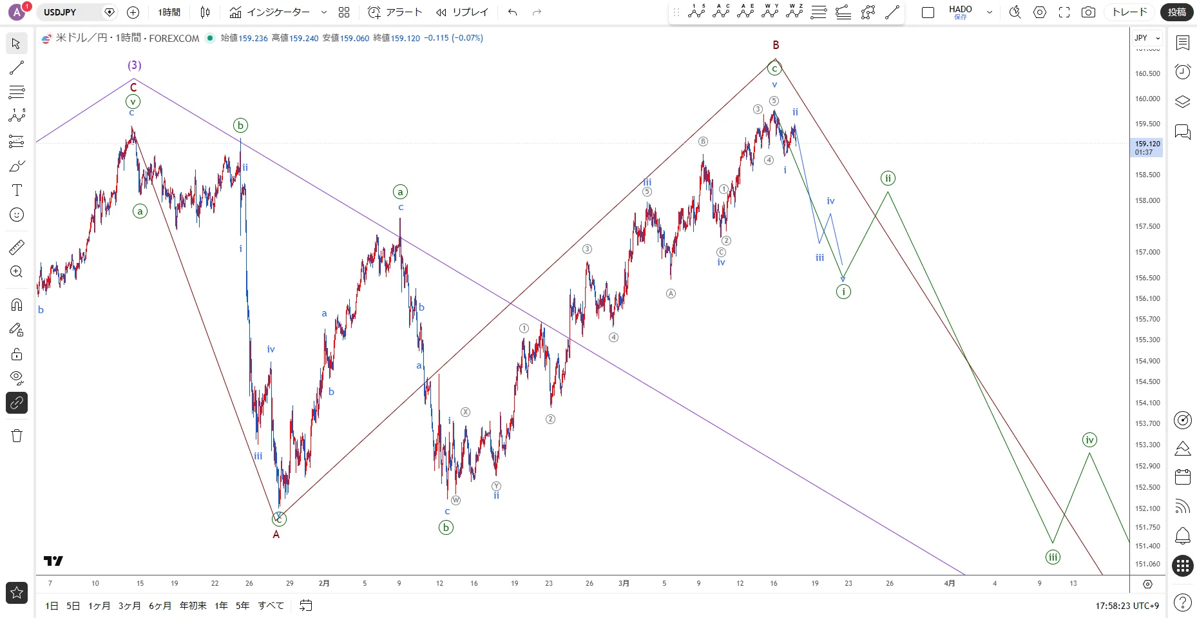
Task: Click the current price label 159.120
Action: tap(1147, 144)
